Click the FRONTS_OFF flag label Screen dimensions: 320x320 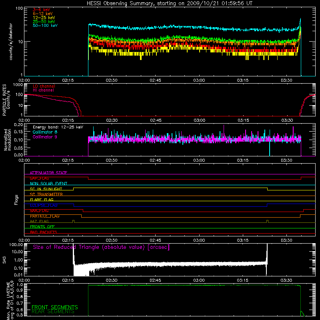42,227
